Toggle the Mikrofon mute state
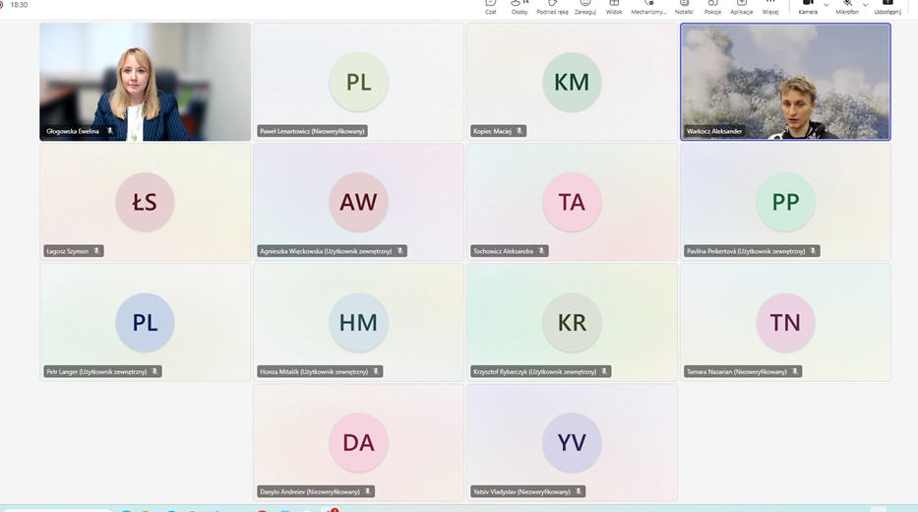Image resolution: width=918 pixels, height=512 pixels. [x=847, y=6]
